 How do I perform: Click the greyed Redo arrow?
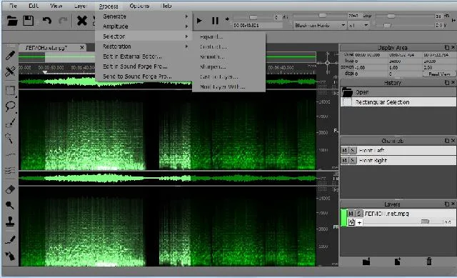tap(63, 21)
